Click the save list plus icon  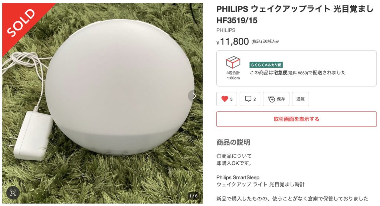(x=271, y=99)
